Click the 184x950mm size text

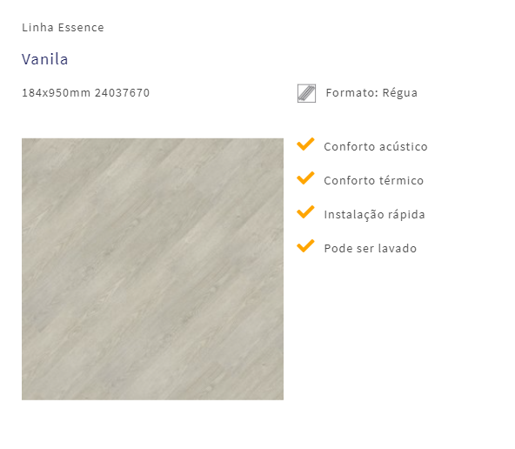[56, 93]
